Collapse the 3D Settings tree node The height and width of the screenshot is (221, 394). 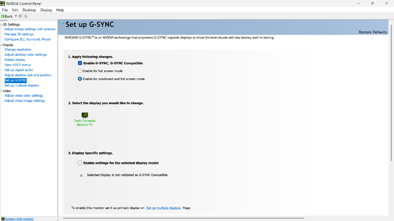coord(2,24)
